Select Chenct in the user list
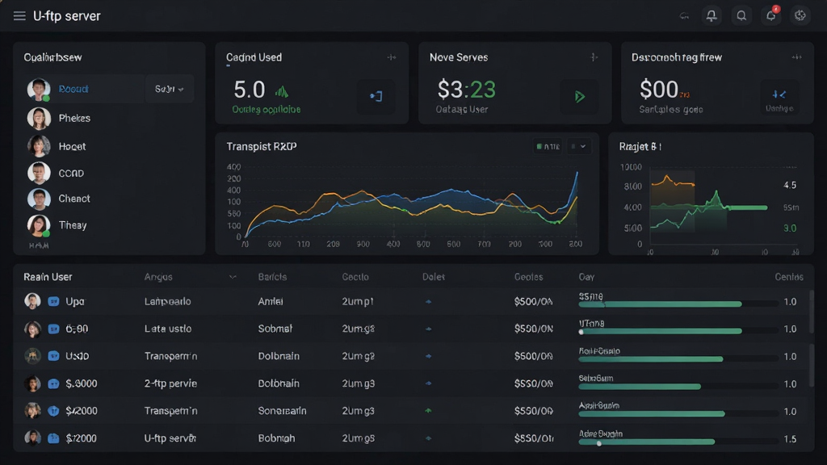827x465 pixels. pyautogui.click(x=73, y=199)
